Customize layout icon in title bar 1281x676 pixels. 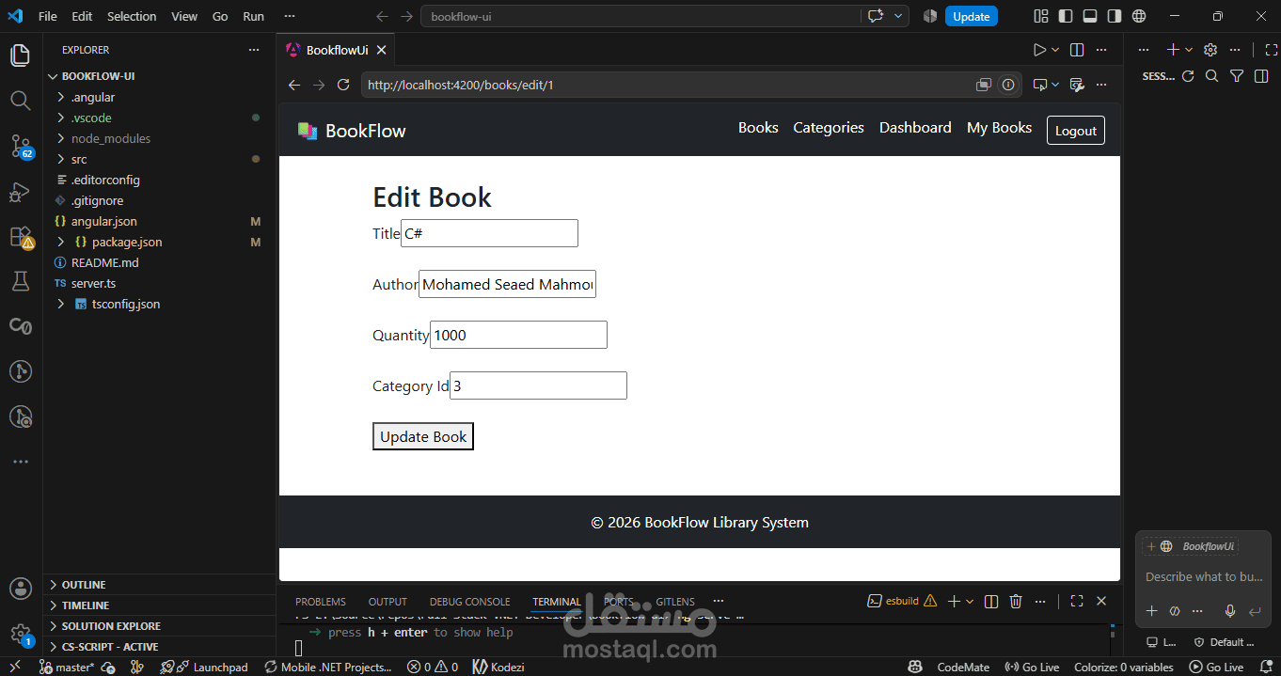click(x=1041, y=16)
